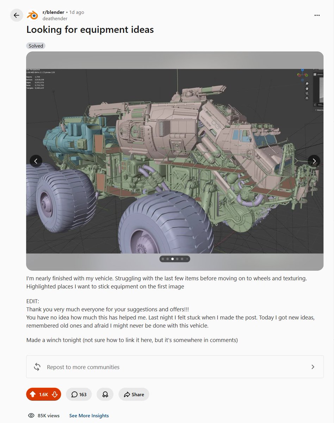Image resolution: width=334 pixels, height=423 pixels.
Task: Give an award to this post
Action: 105,394
